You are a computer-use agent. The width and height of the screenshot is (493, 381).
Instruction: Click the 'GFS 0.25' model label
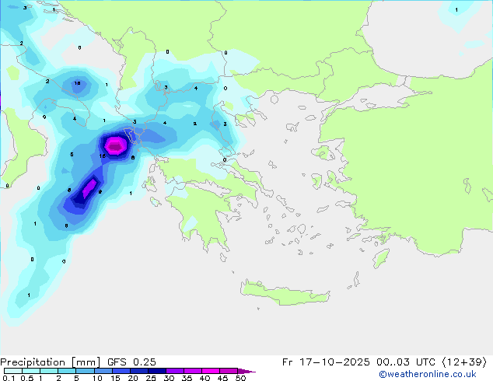coord(131,362)
